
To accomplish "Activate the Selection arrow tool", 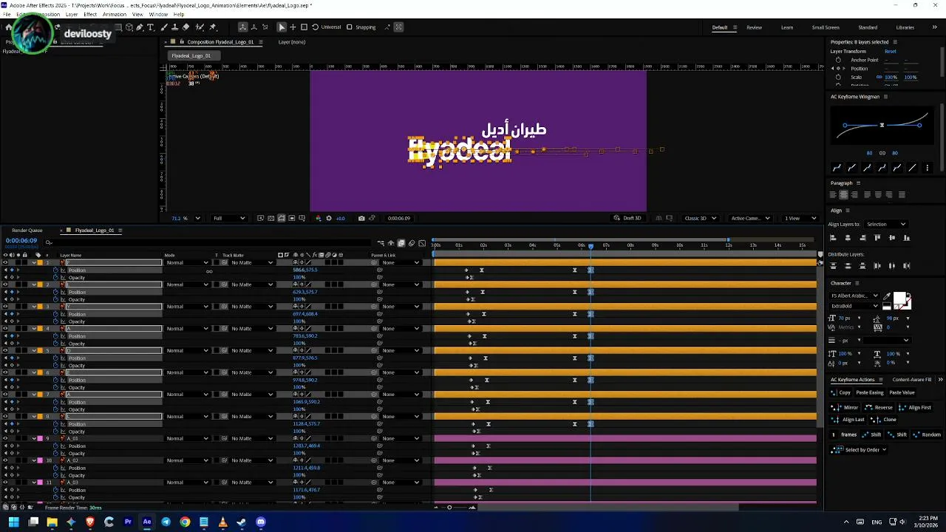I will tap(282, 27).
